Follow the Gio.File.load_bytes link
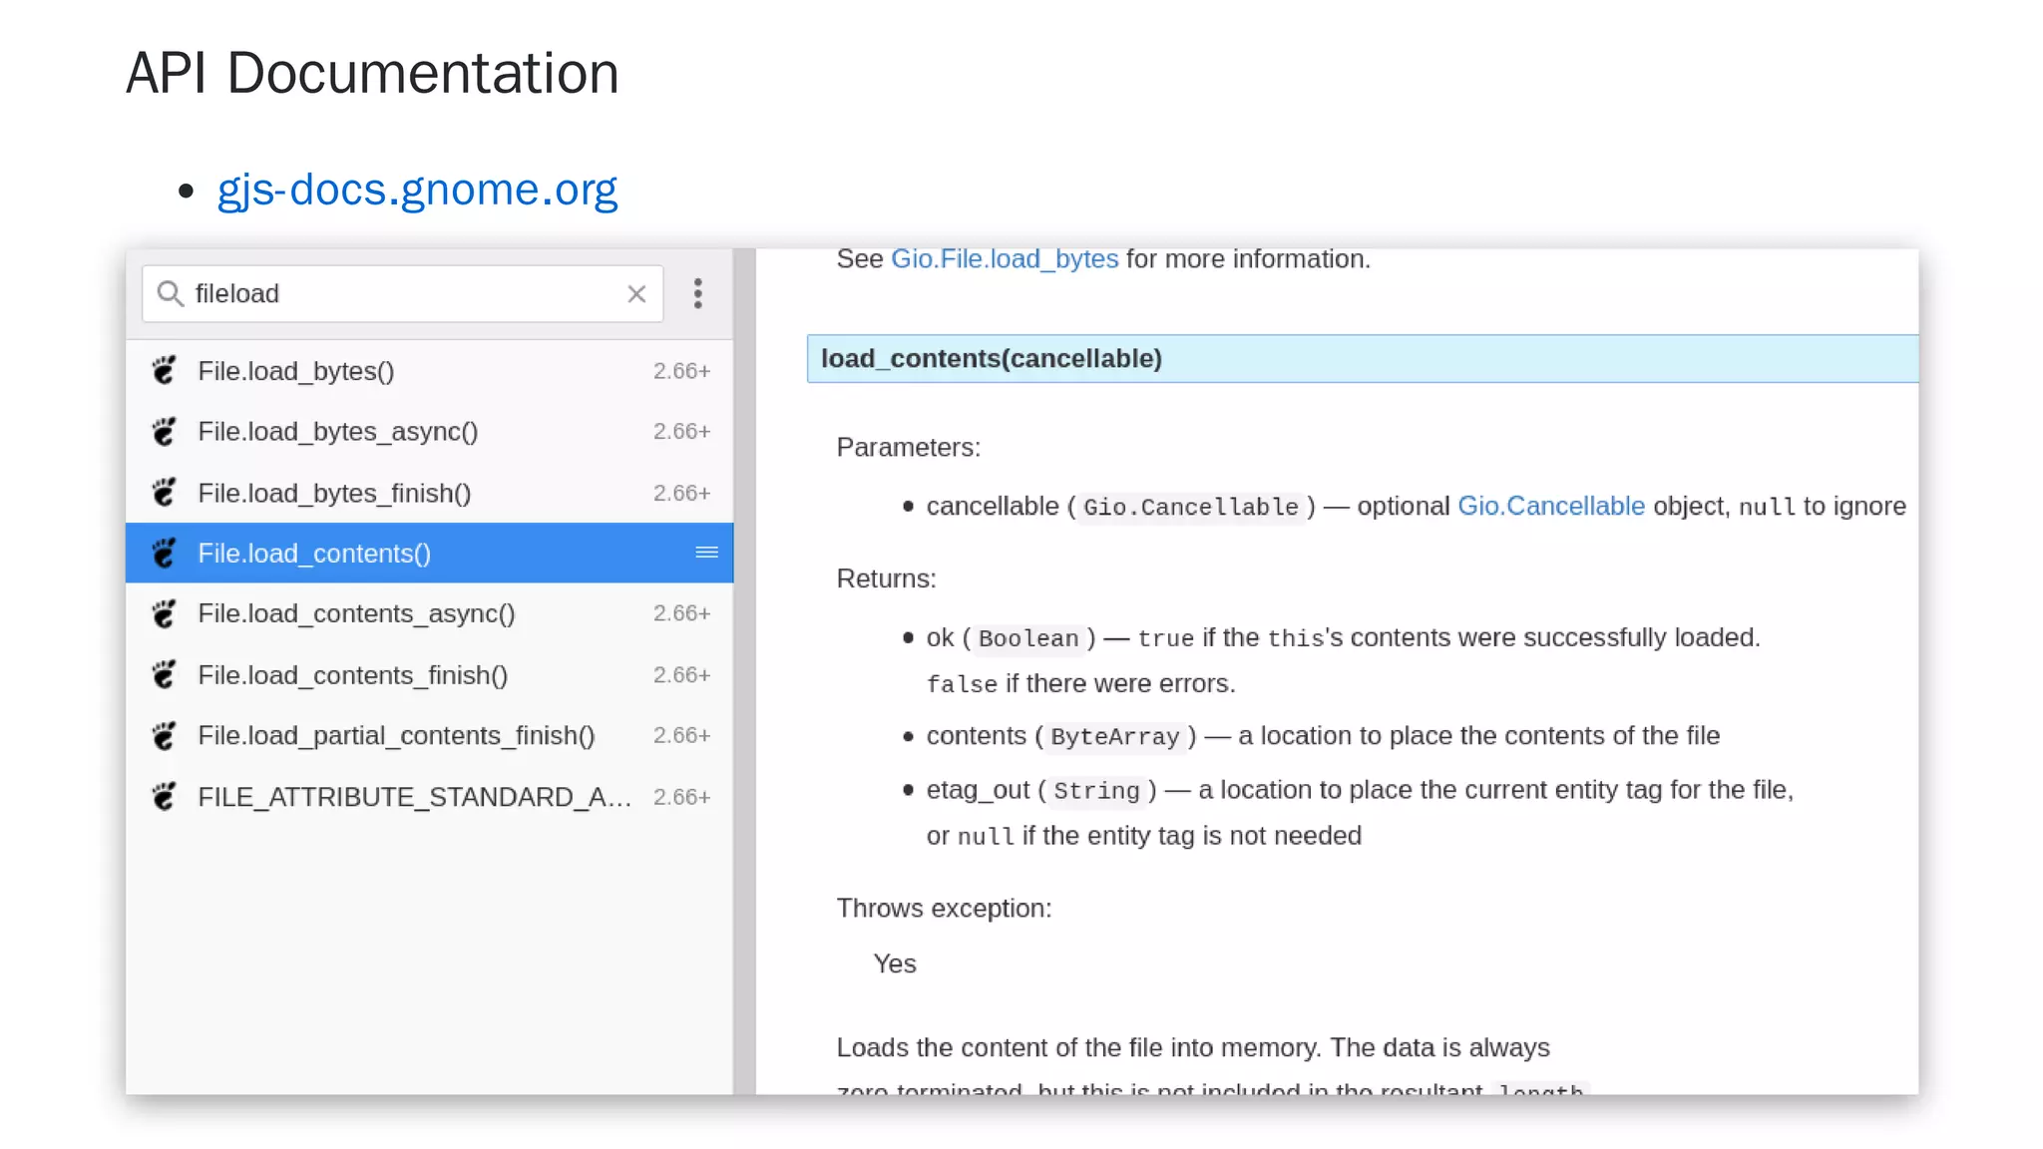Screen dimensions: 2043x1149 [1004, 259]
